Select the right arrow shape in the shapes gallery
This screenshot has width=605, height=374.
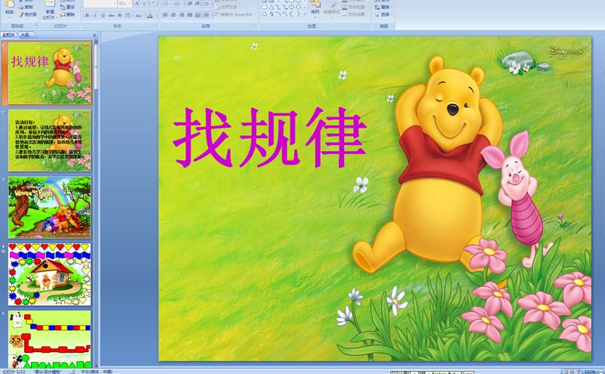click(292, 7)
